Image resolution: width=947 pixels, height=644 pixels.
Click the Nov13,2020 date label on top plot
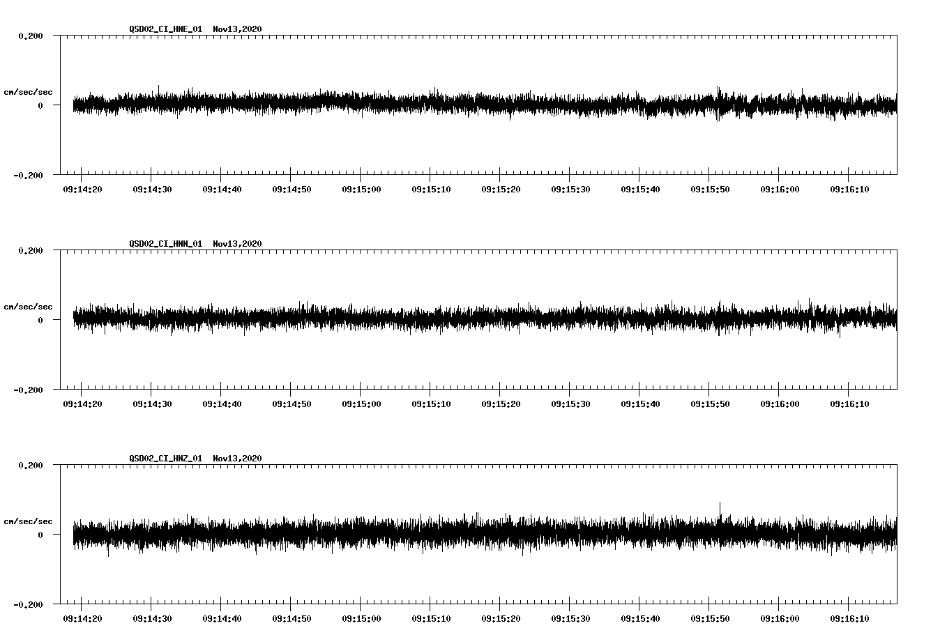pyautogui.click(x=236, y=29)
